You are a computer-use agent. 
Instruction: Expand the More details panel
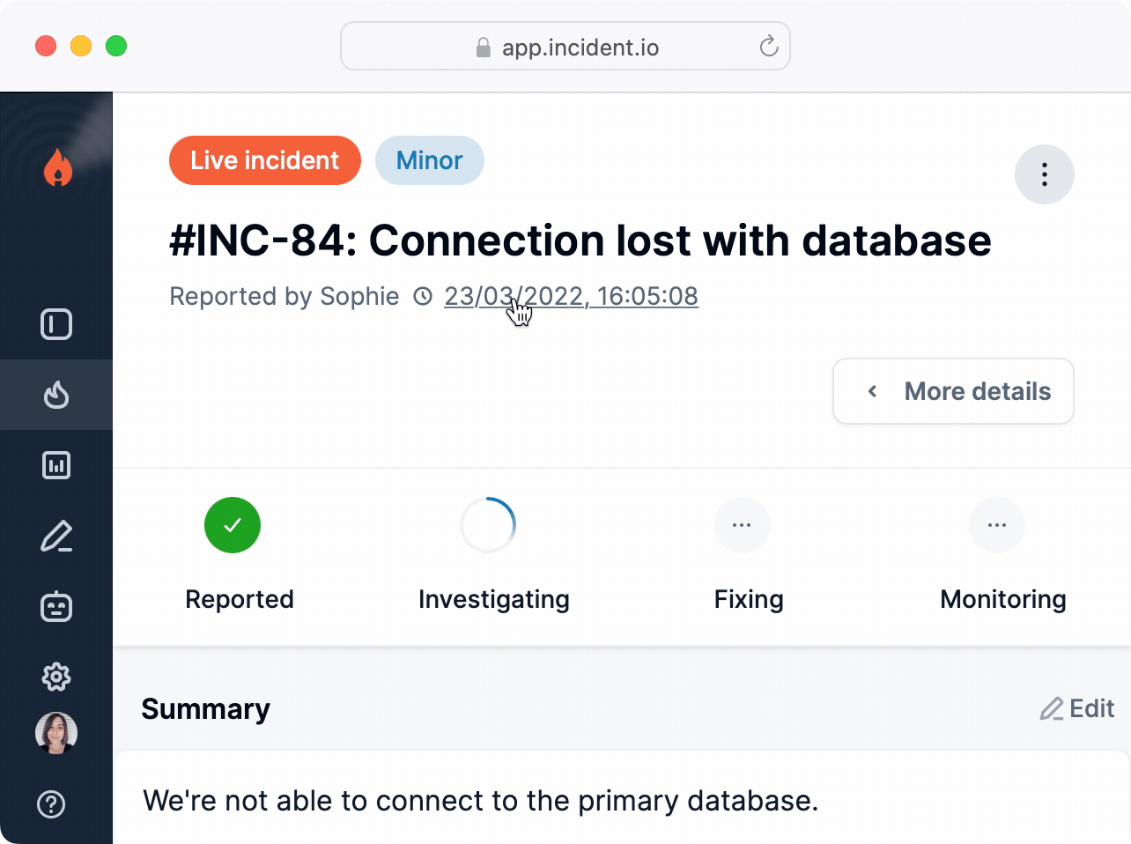(x=953, y=391)
